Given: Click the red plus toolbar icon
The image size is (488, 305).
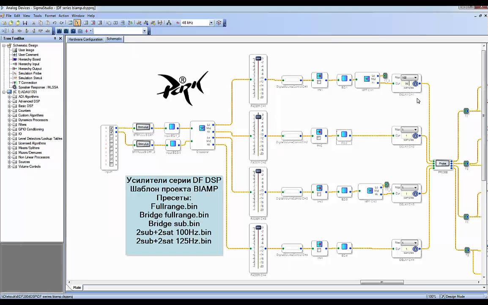Looking at the screenshot, I should pos(87,31).
